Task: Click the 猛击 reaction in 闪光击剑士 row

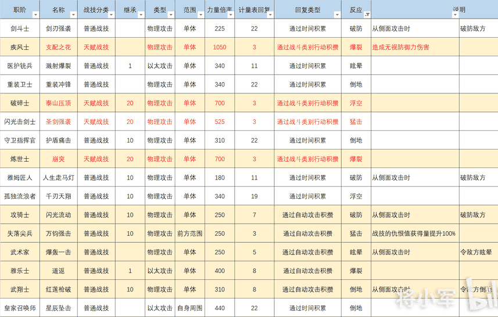Action: pyautogui.click(x=356, y=122)
